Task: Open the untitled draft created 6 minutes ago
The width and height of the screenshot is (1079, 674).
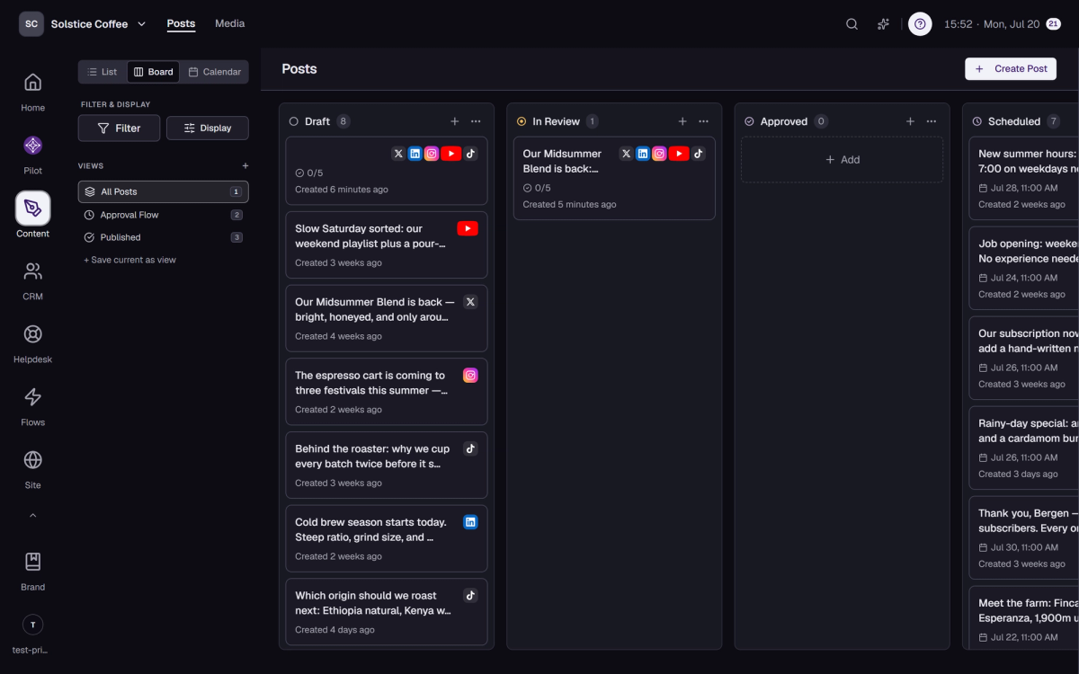Action: [387, 171]
